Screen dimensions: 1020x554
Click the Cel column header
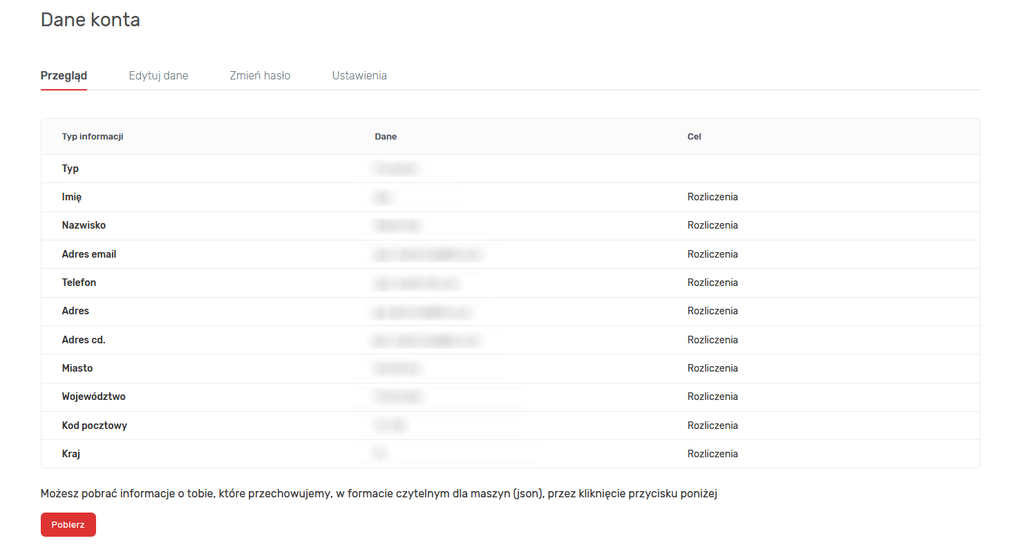[x=695, y=136]
